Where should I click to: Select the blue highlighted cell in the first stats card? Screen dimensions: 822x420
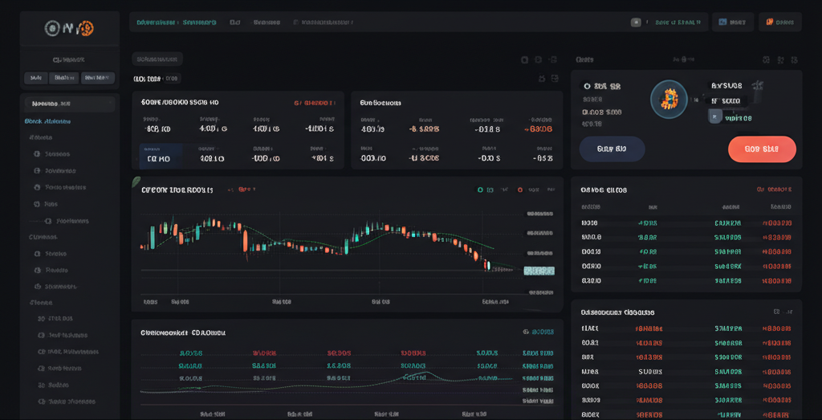[x=161, y=157]
